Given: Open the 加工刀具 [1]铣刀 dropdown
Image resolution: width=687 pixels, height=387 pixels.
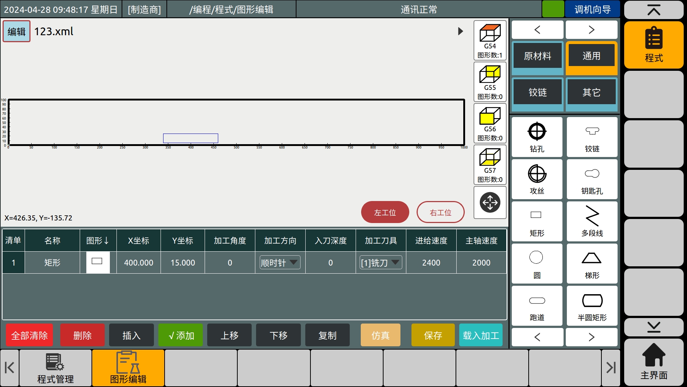Looking at the screenshot, I should click(381, 263).
